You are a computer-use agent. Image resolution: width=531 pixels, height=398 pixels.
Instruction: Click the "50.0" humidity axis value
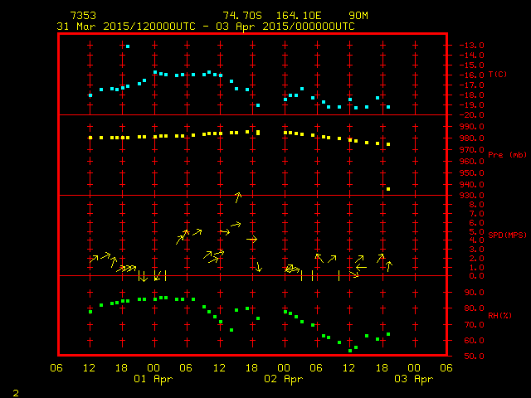coord(474,356)
